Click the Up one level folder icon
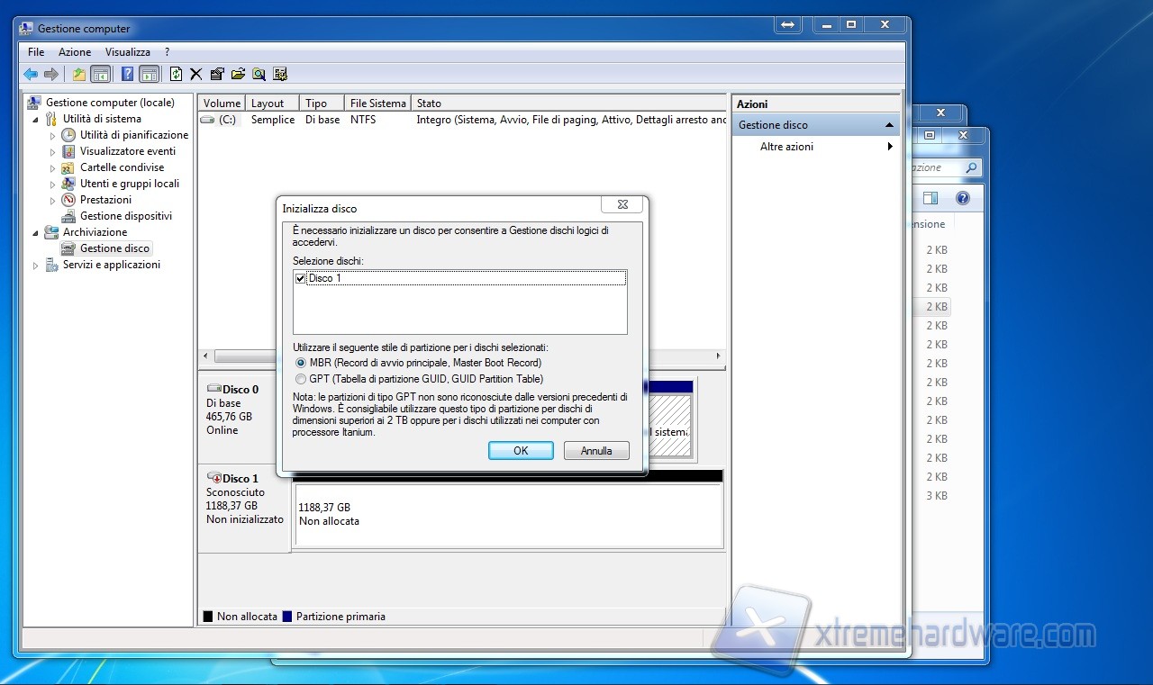This screenshot has width=1153, height=685. coord(79,75)
